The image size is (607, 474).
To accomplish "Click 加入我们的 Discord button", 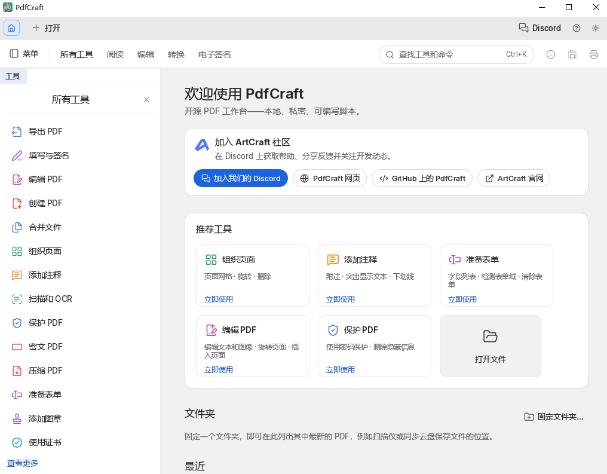I will click(x=241, y=178).
